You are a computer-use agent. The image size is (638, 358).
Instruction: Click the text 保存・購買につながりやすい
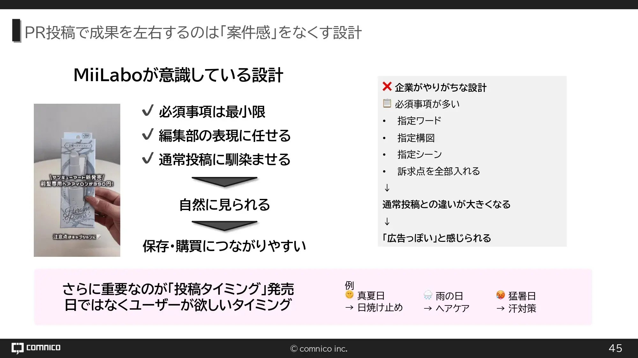pos(224,246)
